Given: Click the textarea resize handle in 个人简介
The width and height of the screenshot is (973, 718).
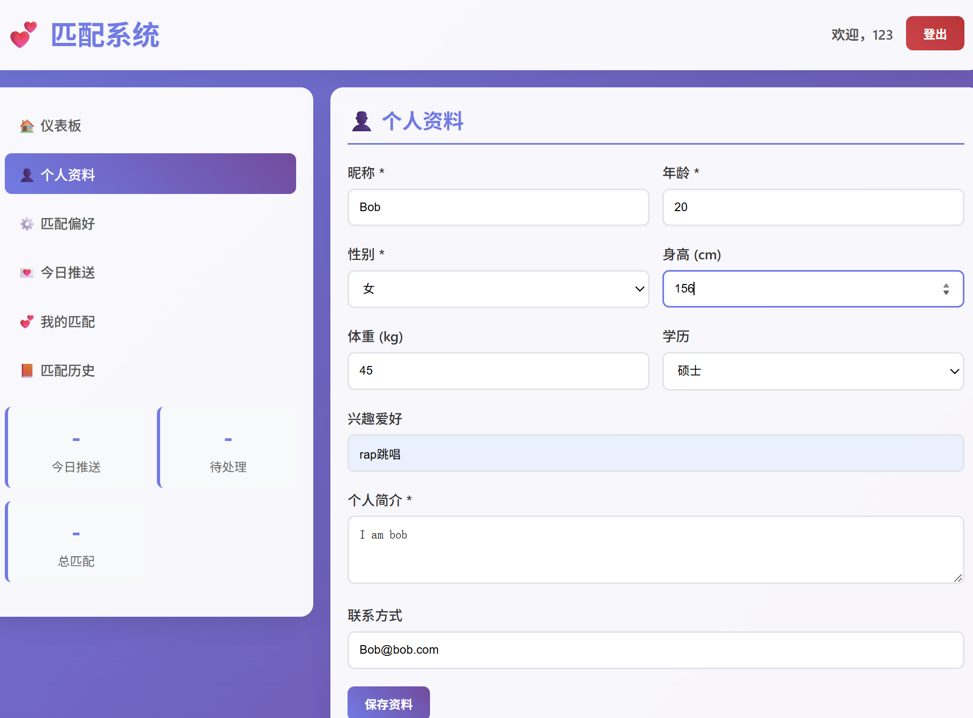Looking at the screenshot, I should pyautogui.click(x=958, y=578).
